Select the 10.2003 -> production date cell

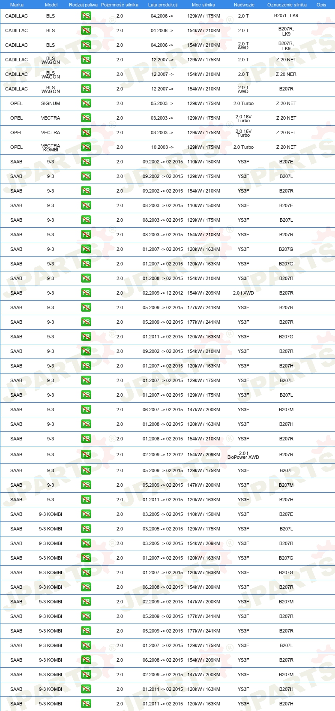click(x=162, y=147)
